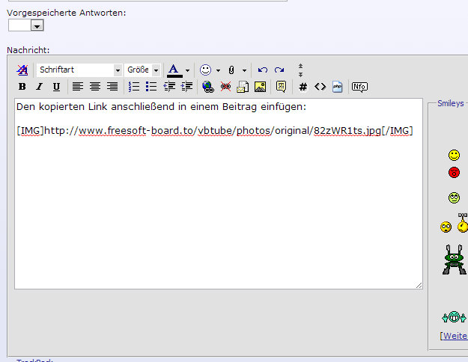
Task: Redo the last edit
Action: point(279,70)
